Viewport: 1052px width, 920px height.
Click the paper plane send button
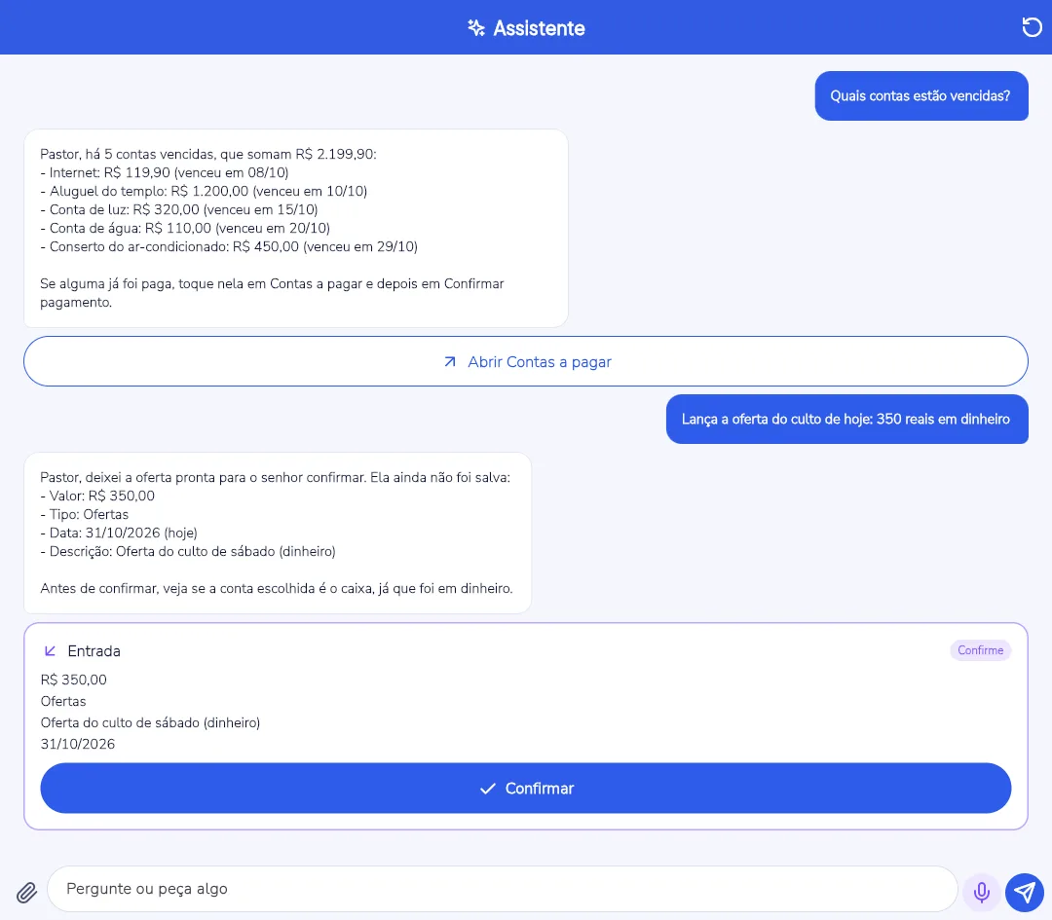coord(1024,892)
